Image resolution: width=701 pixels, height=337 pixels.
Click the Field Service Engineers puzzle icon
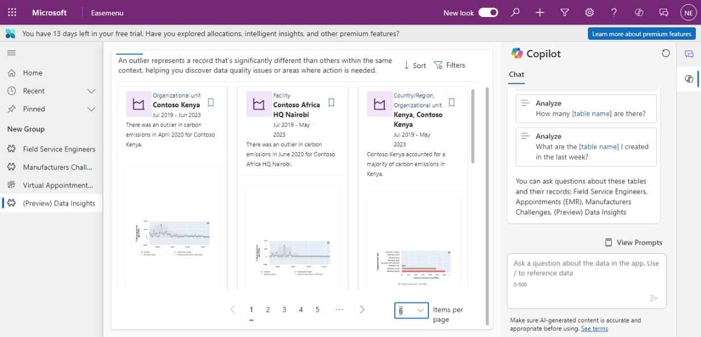(11, 149)
